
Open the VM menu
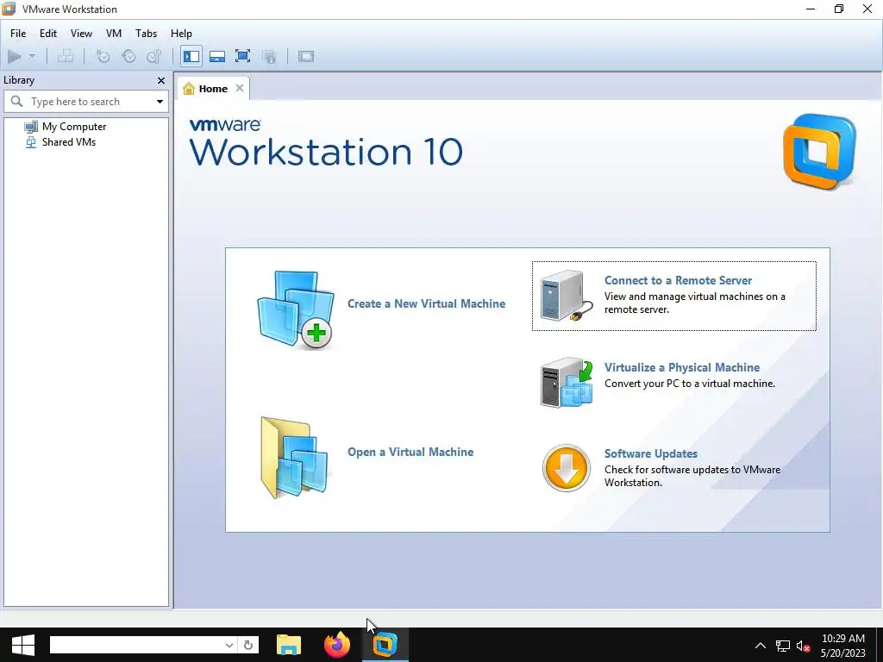click(x=114, y=34)
